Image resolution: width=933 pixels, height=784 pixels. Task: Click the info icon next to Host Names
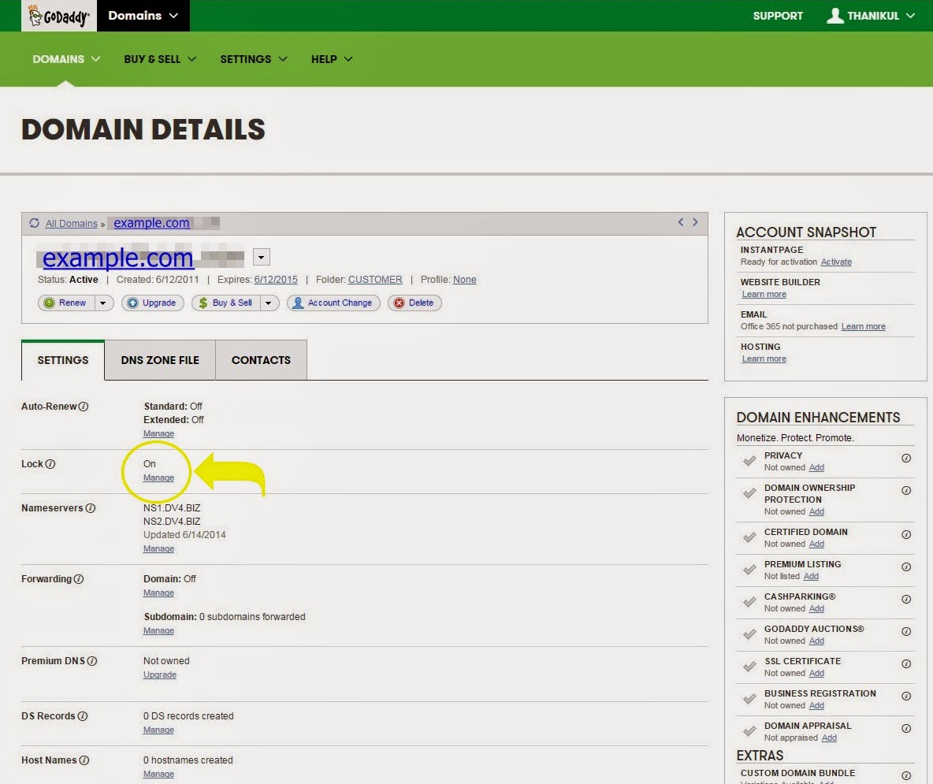click(84, 760)
